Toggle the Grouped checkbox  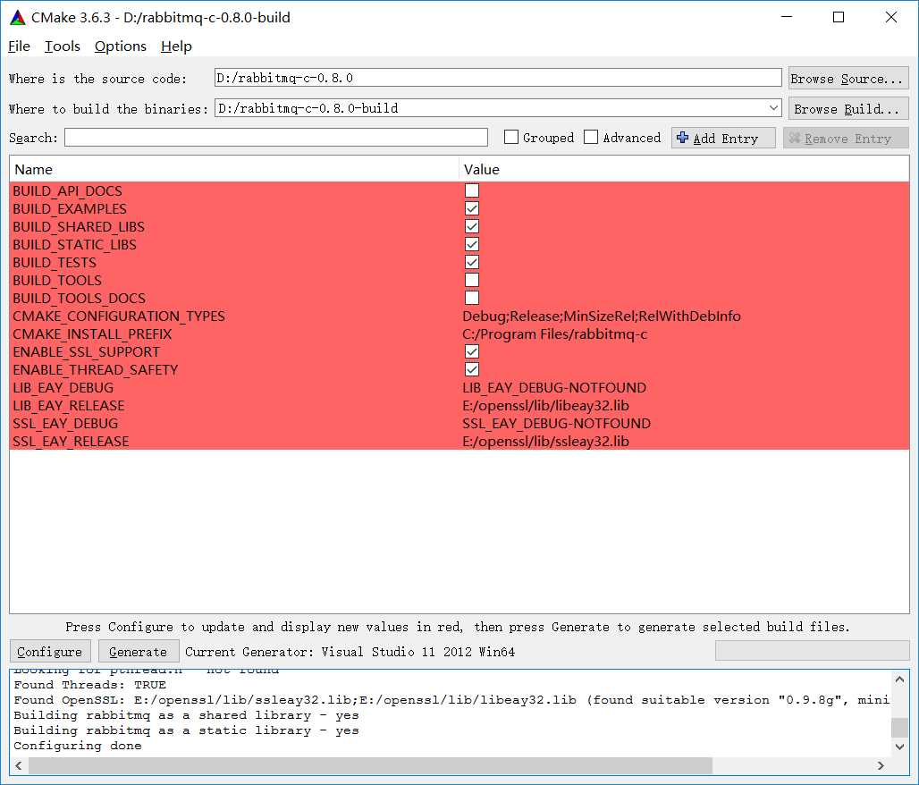[511, 137]
